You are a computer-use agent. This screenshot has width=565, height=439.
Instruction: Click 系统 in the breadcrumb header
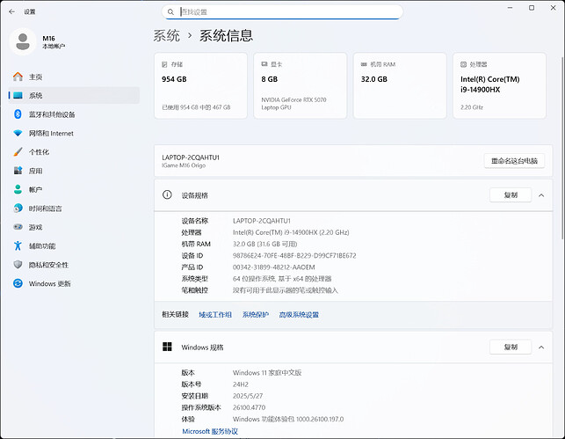pos(167,36)
